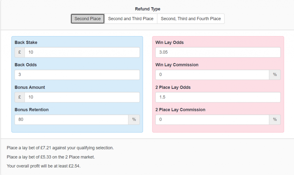This screenshot has width=294, height=175.
Task: Choose Second and Third Place refund type
Action: coord(131,19)
